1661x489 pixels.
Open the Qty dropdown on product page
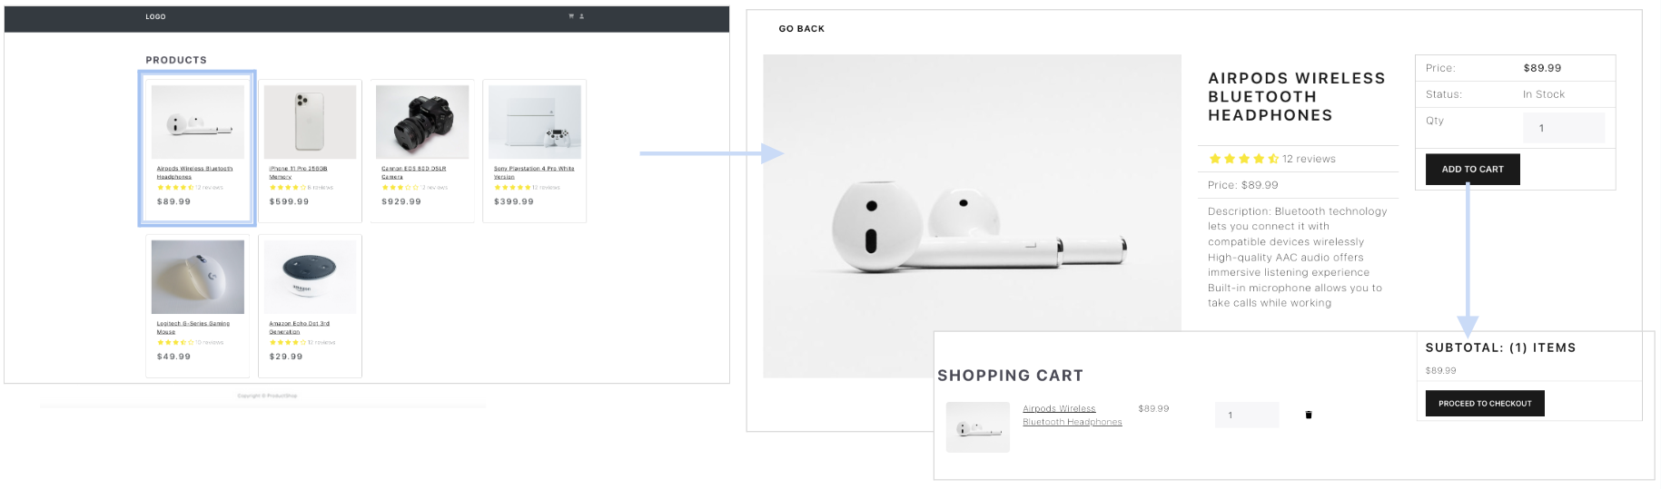point(1562,128)
